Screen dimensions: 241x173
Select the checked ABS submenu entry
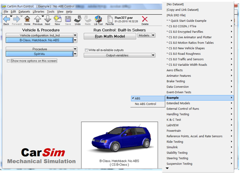[x=148, y=99]
